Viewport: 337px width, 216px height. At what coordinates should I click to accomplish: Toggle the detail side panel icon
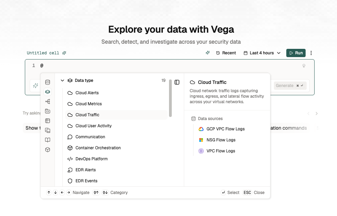coord(177,82)
